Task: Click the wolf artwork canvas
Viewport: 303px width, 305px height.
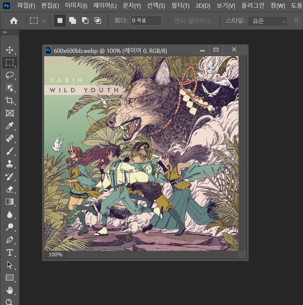Action: [141, 153]
